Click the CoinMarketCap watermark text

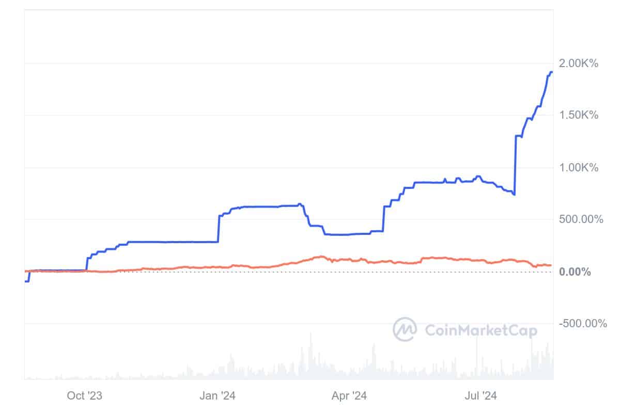[x=481, y=330]
